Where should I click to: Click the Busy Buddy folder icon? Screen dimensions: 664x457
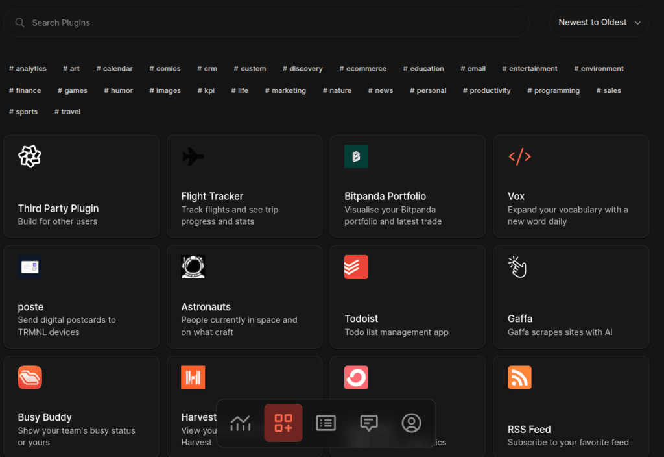point(30,377)
